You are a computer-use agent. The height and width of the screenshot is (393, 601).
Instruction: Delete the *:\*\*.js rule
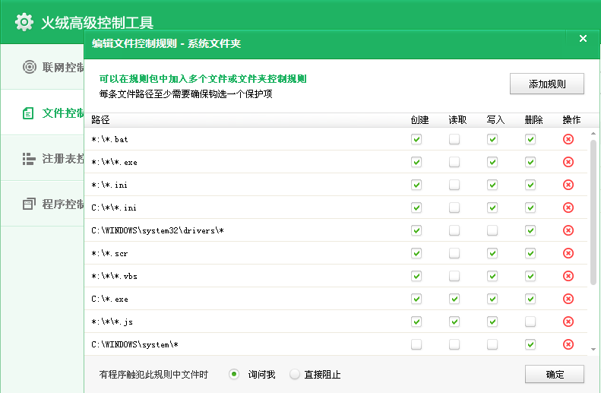pos(568,322)
